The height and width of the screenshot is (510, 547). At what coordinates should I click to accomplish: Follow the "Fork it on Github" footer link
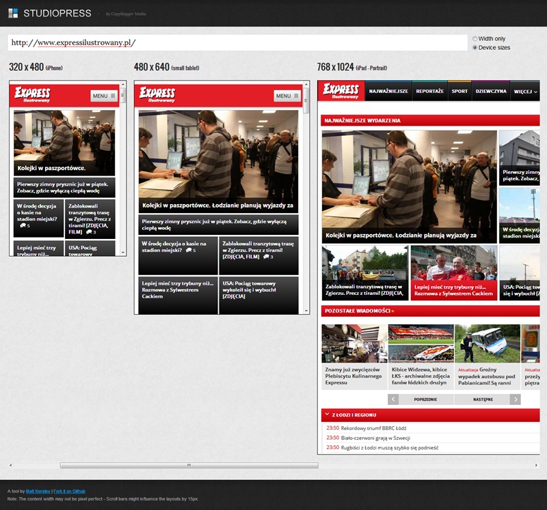[70, 492]
